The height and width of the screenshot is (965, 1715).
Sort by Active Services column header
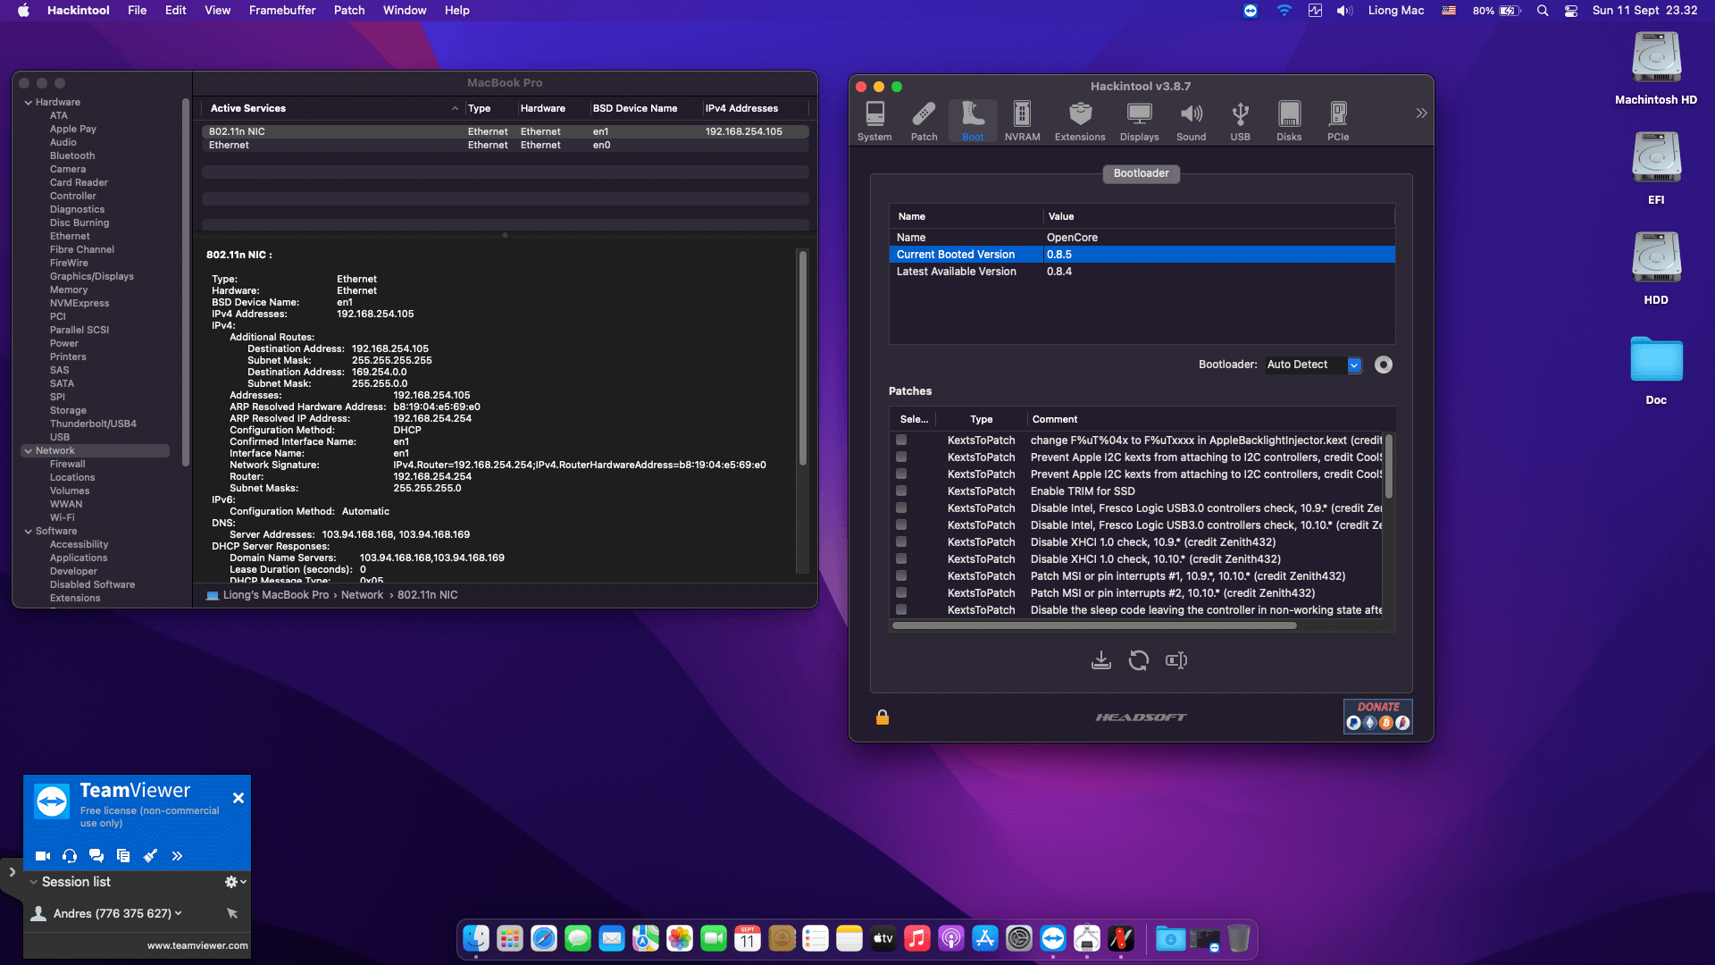[334, 108]
